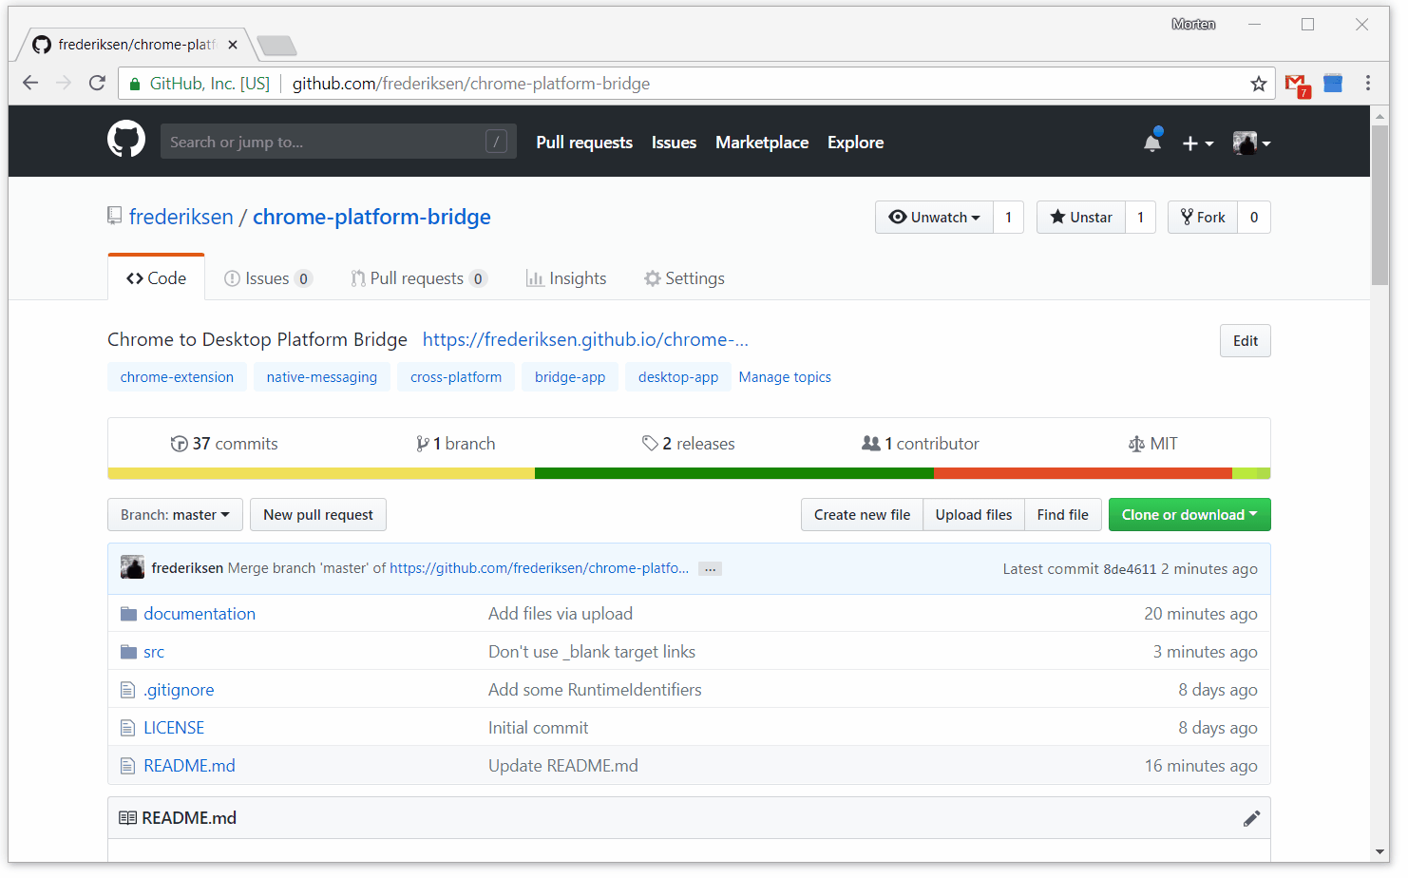This screenshot has width=1408, height=878.
Task: Open the 37 commits link
Action: 224,444
